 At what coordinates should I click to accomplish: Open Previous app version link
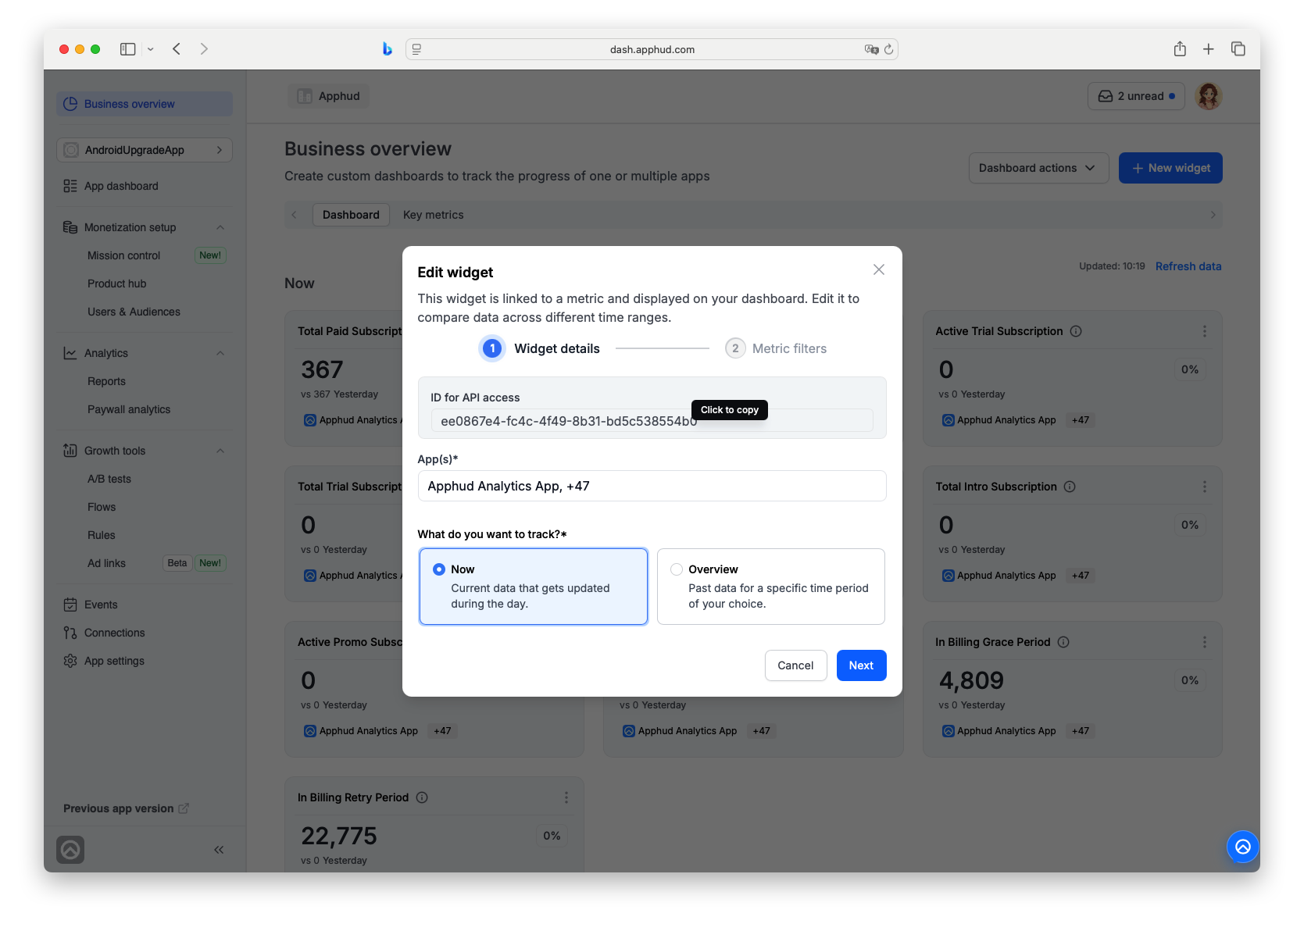pyautogui.click(x=126, y=808)
